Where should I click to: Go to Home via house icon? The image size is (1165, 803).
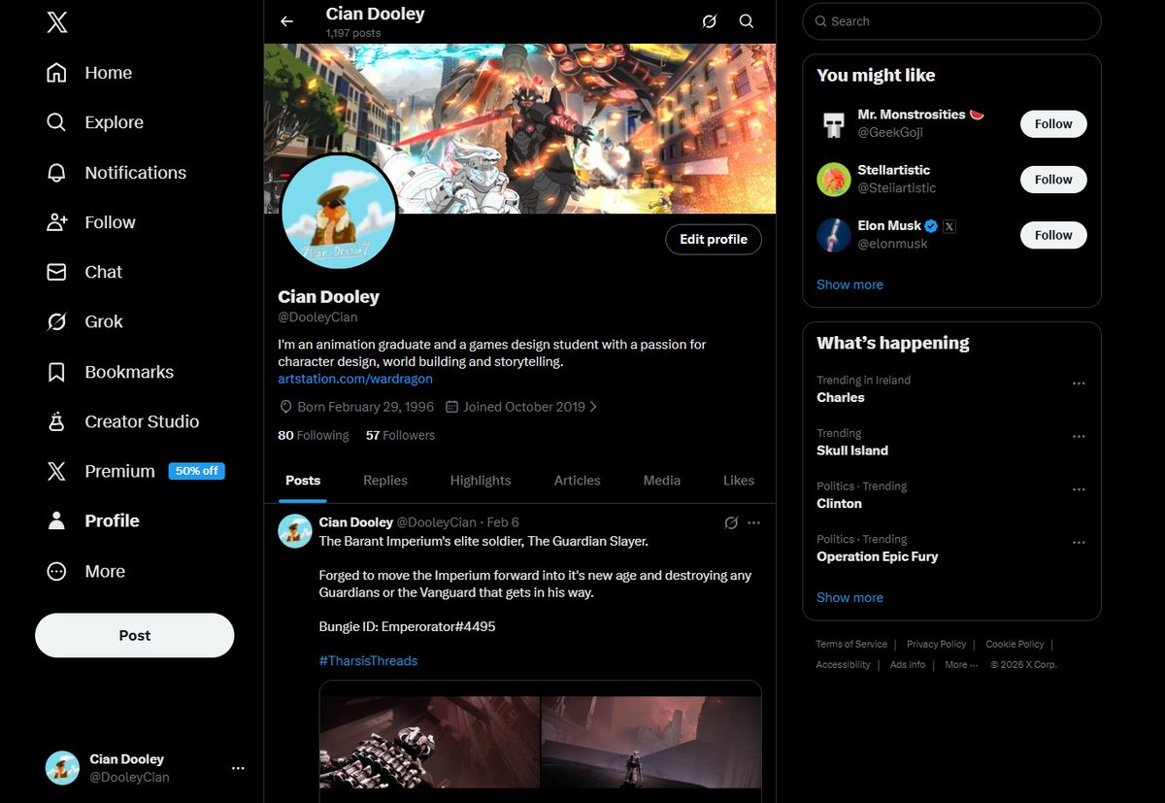pyautogui.click(x=57, y=73)
